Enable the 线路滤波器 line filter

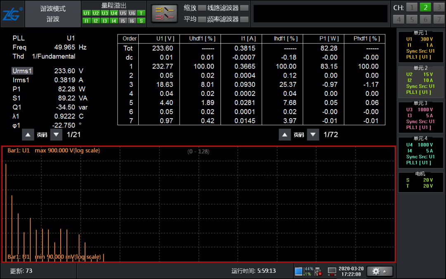(244, 8)
